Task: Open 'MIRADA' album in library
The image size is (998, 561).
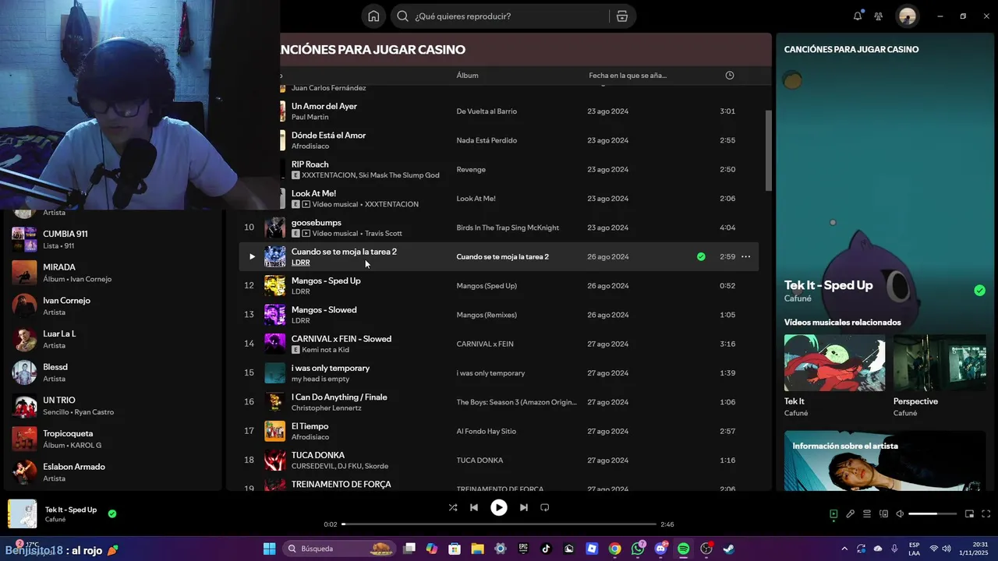Action: pyautogui.click(x=113, y=273)
